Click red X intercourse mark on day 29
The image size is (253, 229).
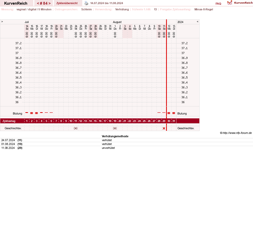[x=164, y=128]
